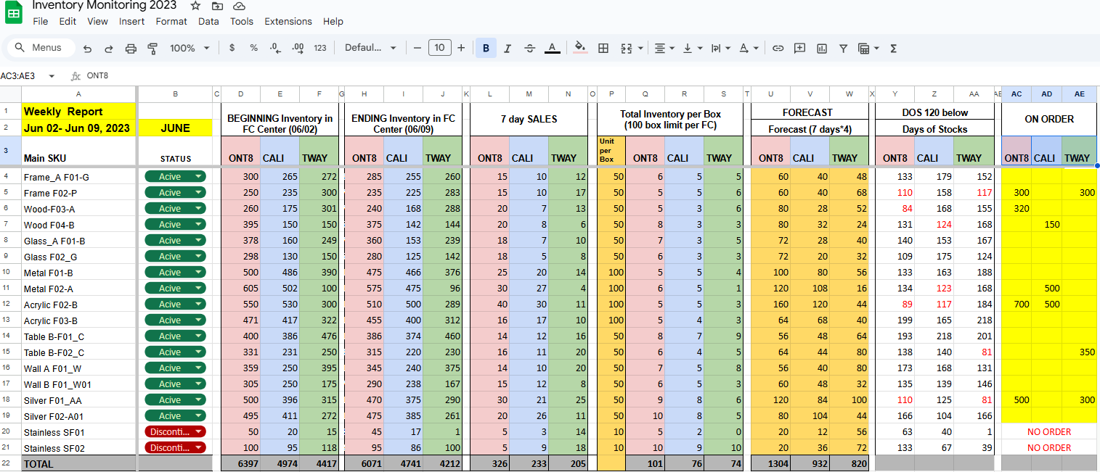Activate the Paint format tool

click(x=152, y=49)
